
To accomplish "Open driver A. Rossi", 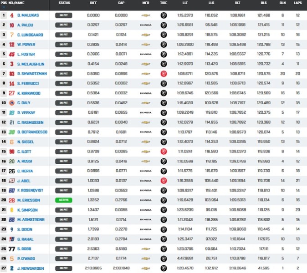I will 25,162.
